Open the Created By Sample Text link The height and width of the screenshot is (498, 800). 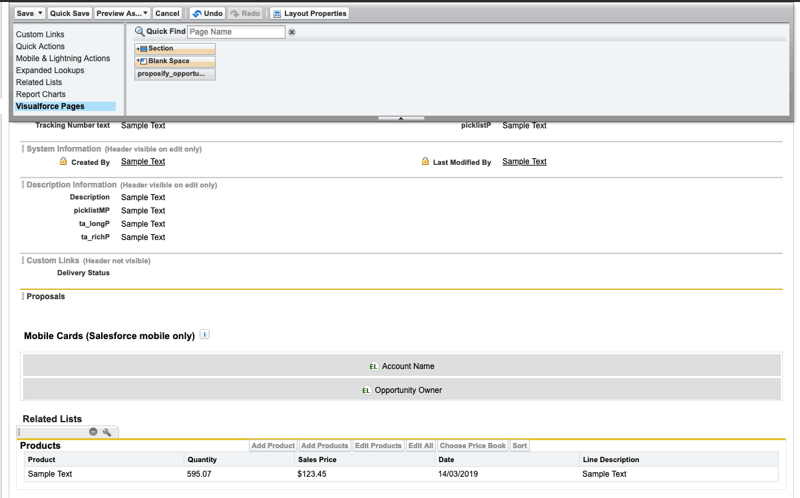coord(143,162)
